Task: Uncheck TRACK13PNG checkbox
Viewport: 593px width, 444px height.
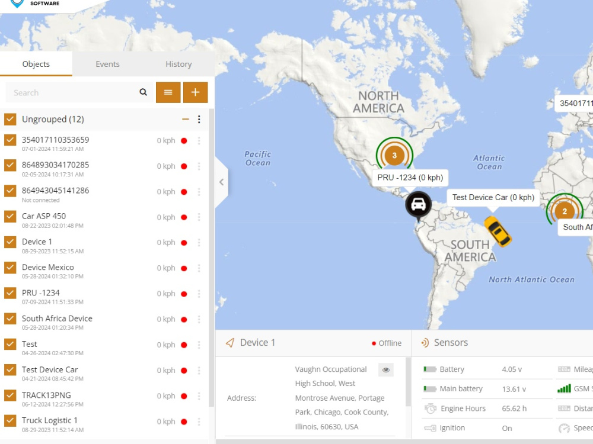Action: tap(10, 395)
